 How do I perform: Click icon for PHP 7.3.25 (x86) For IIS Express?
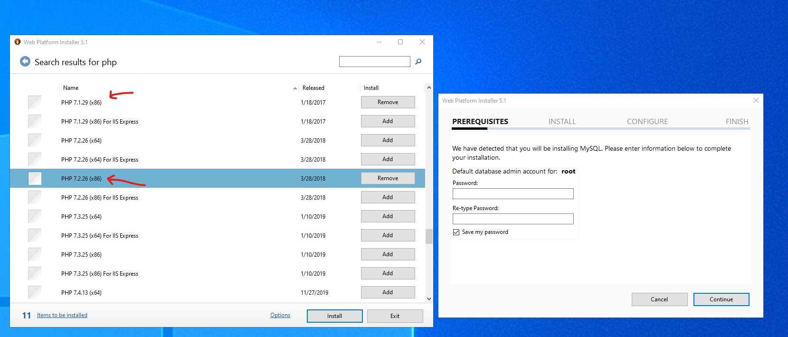[35, 273]
